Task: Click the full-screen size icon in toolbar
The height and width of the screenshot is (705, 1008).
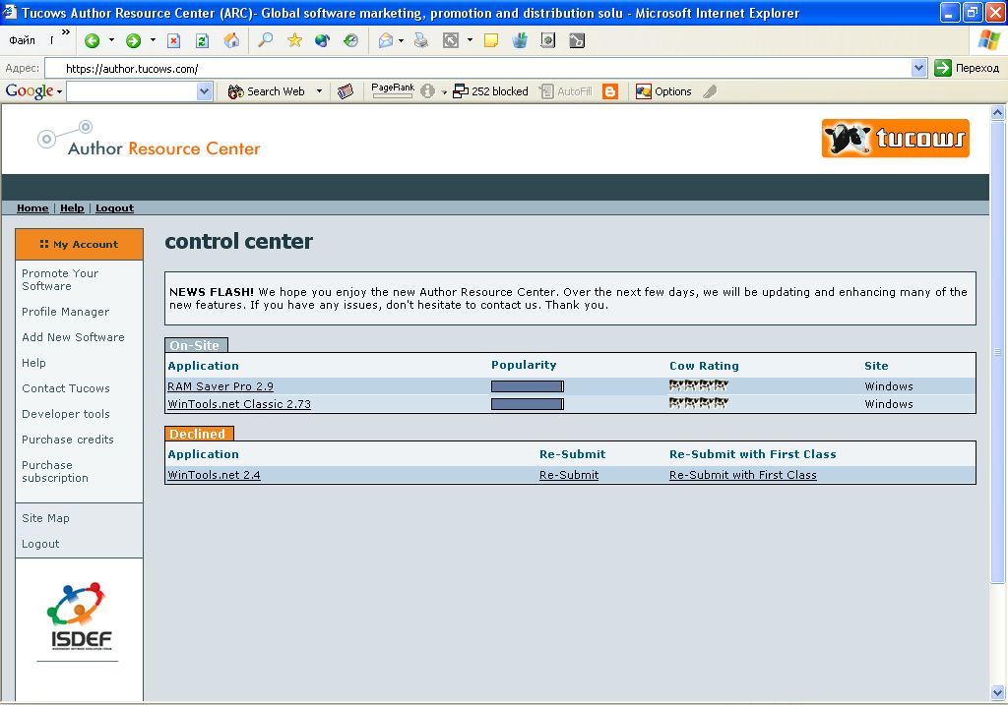Action: coord(451,41)
